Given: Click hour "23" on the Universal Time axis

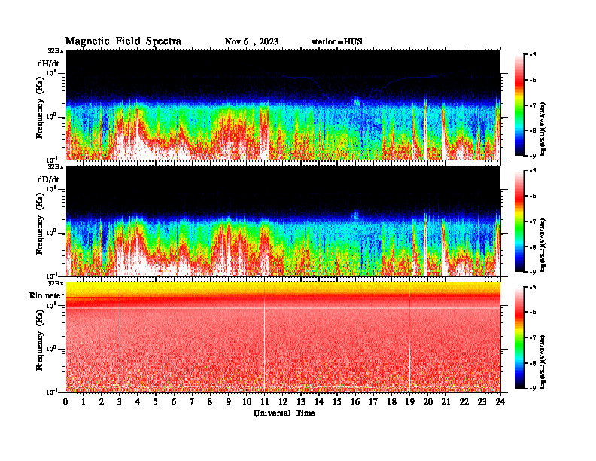Looking at the screenshot, I should (x=482, y=401).
